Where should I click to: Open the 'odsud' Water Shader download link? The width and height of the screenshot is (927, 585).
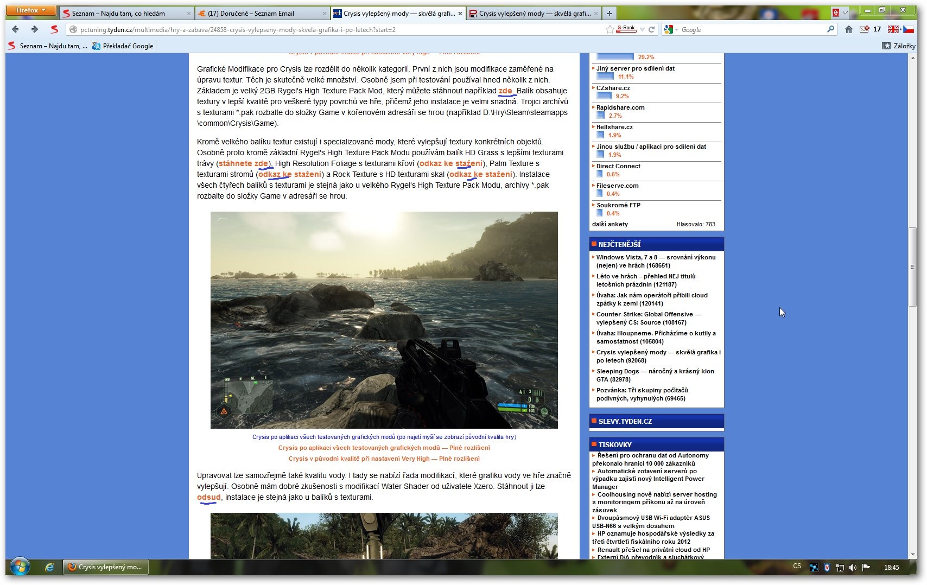(x=208, y=497)
